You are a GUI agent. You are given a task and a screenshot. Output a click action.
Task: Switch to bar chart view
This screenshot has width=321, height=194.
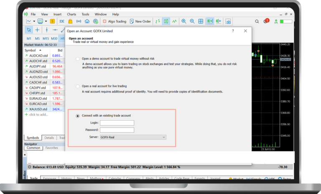click(x=158, y=21)
